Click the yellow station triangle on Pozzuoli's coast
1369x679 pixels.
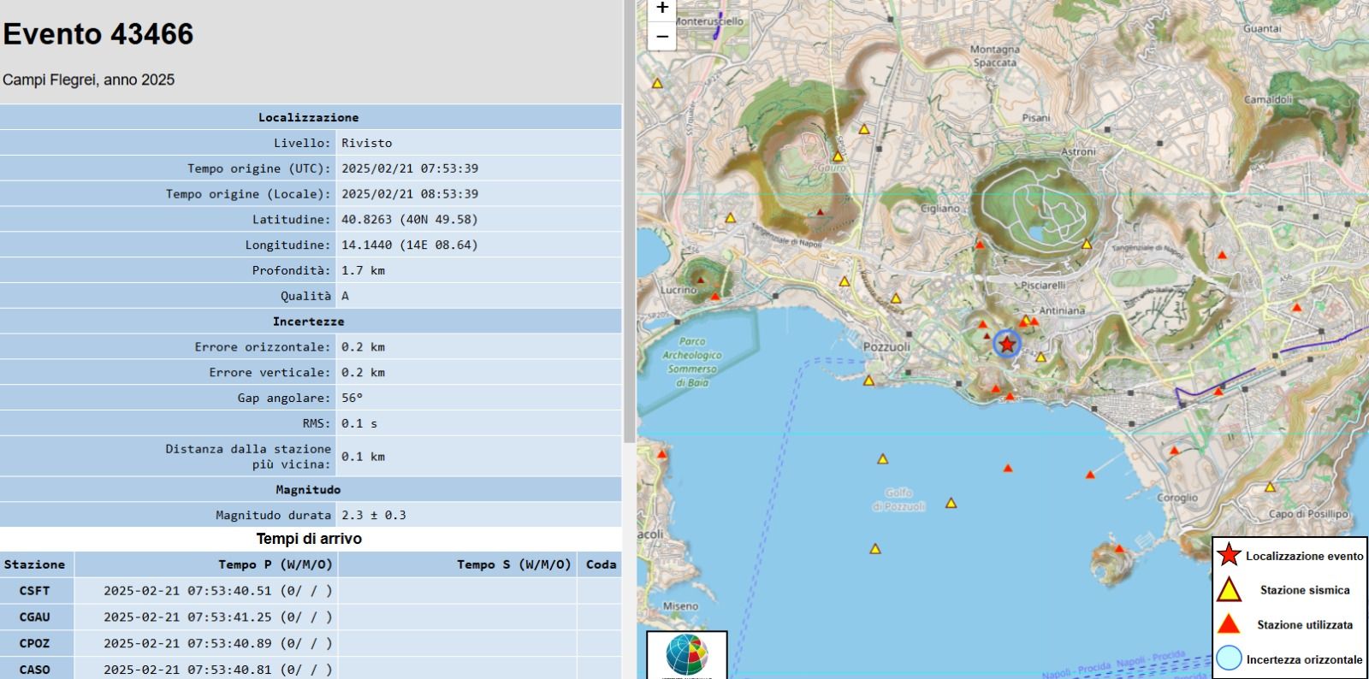(x=868, y=381)
